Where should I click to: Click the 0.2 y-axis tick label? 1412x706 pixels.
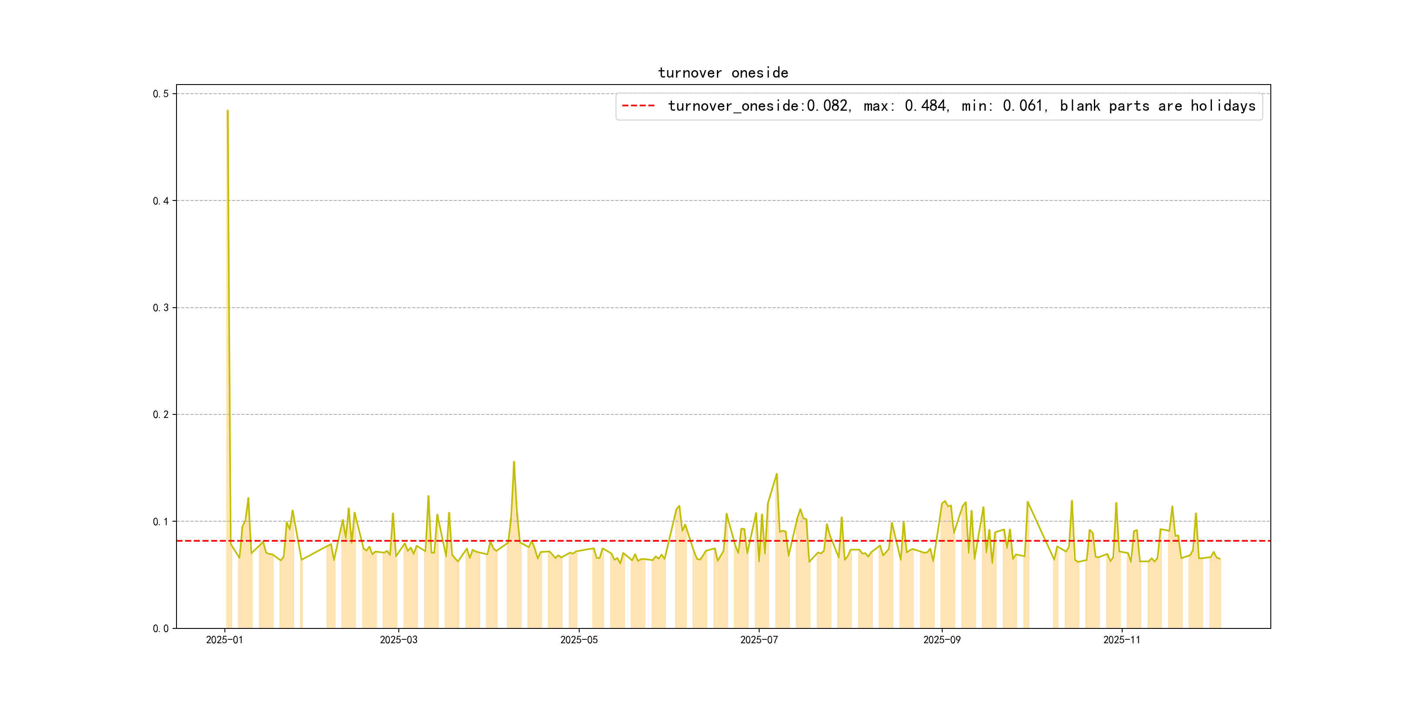(x=161, y=414)
